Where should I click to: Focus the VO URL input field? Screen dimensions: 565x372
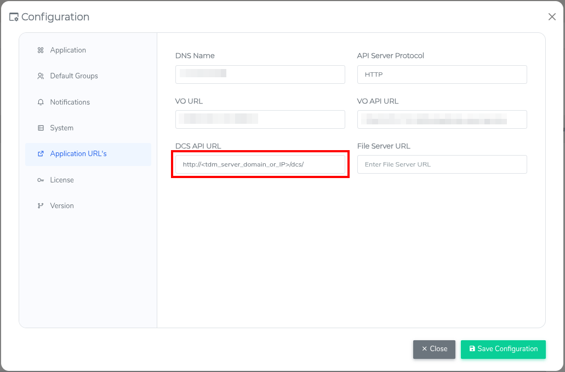tap(260, 119)
